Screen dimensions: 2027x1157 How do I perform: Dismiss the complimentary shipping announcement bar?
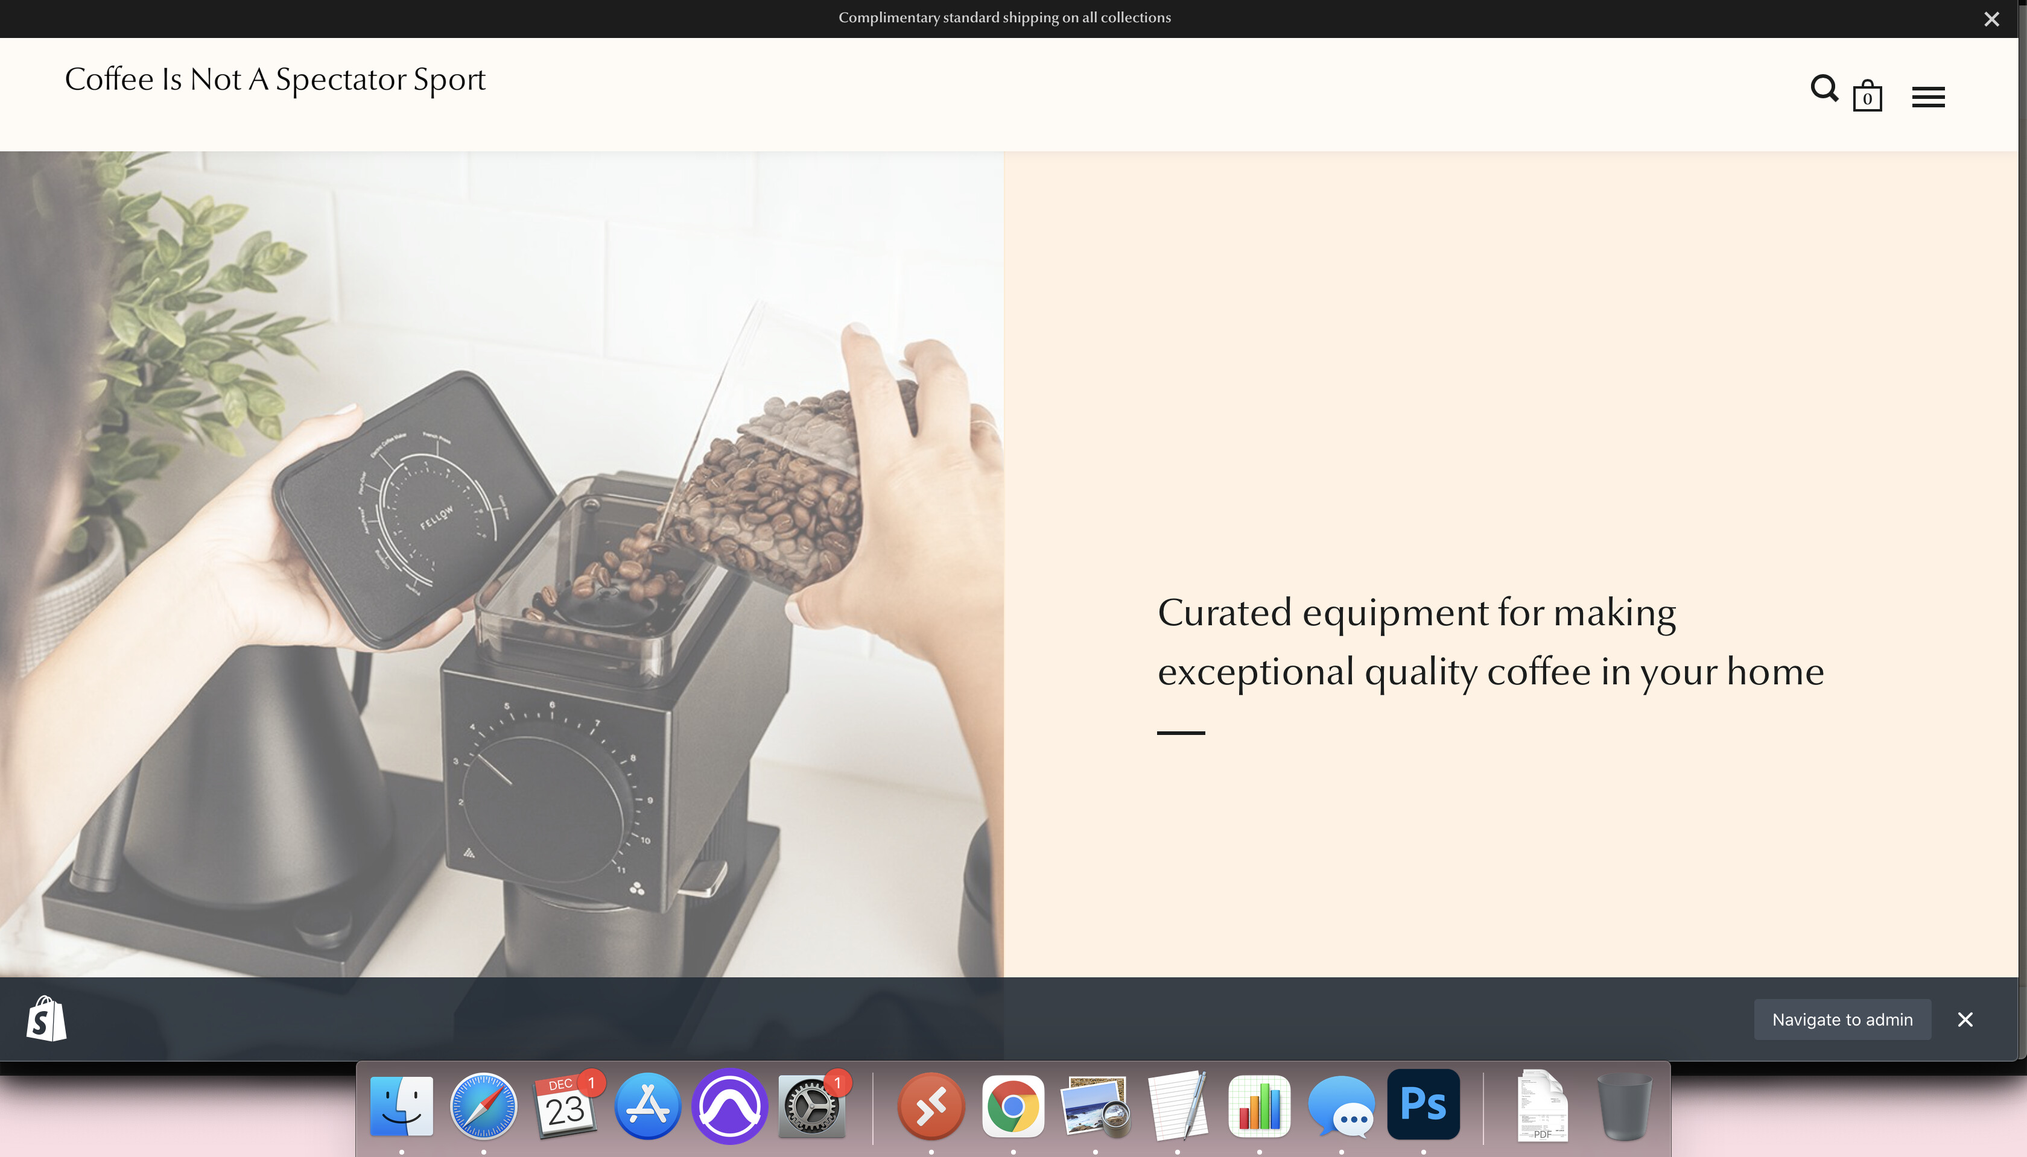(1990, 19)
